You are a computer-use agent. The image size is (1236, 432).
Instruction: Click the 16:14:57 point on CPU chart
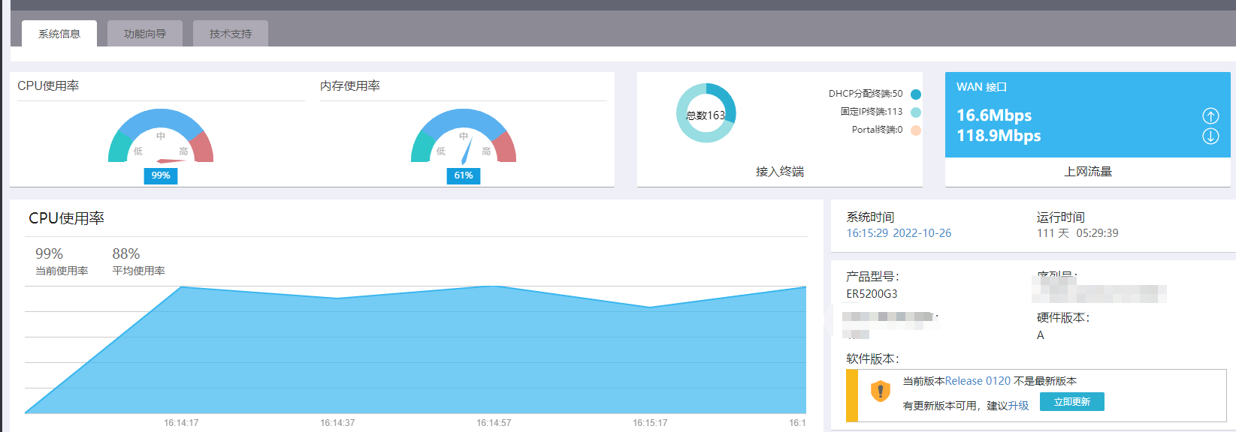point(494,286)
